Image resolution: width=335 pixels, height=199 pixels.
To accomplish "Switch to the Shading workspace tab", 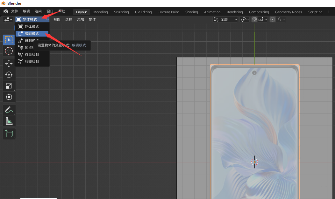I will click(191, 12).
